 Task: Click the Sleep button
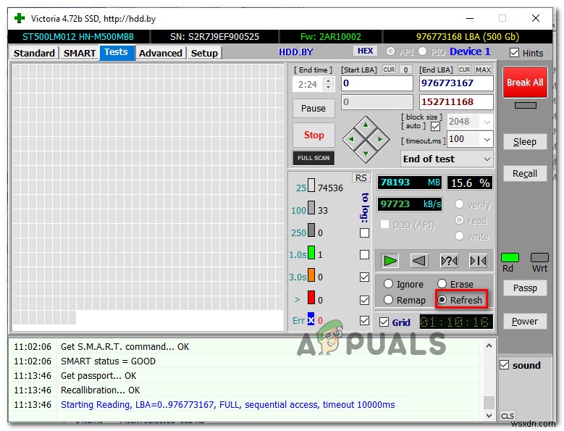click(525, 142)
